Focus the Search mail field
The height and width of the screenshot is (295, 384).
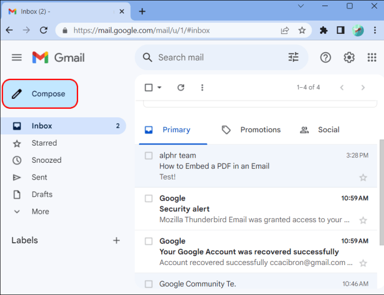(x=220, y=57)
